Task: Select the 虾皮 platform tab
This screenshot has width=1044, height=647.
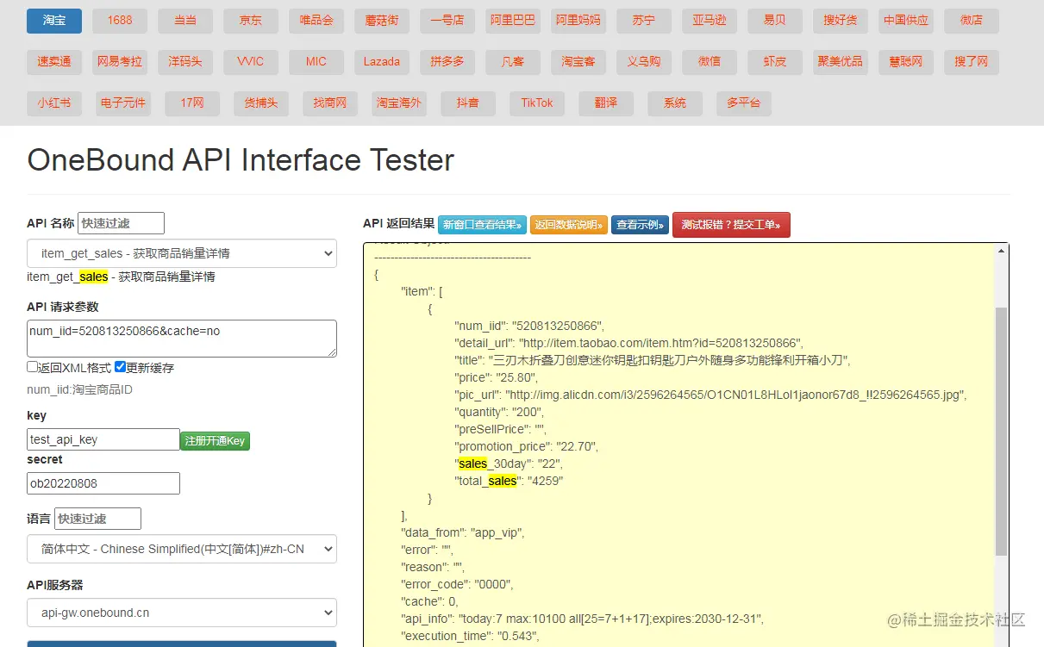Action: tap(775, 62)
